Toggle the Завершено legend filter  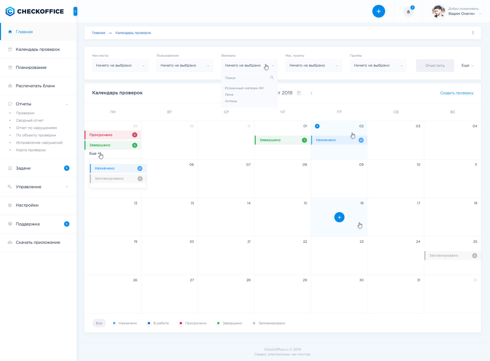(x=229, y=323)
